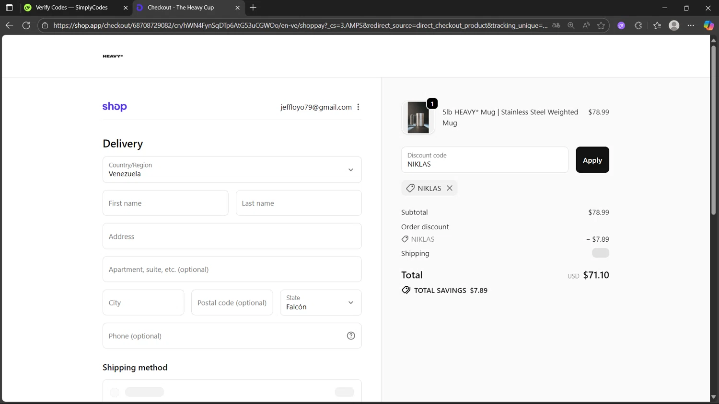This screenshot has height=404, width=719.
Task: Open the Favorites list icon
Action: 657,25
